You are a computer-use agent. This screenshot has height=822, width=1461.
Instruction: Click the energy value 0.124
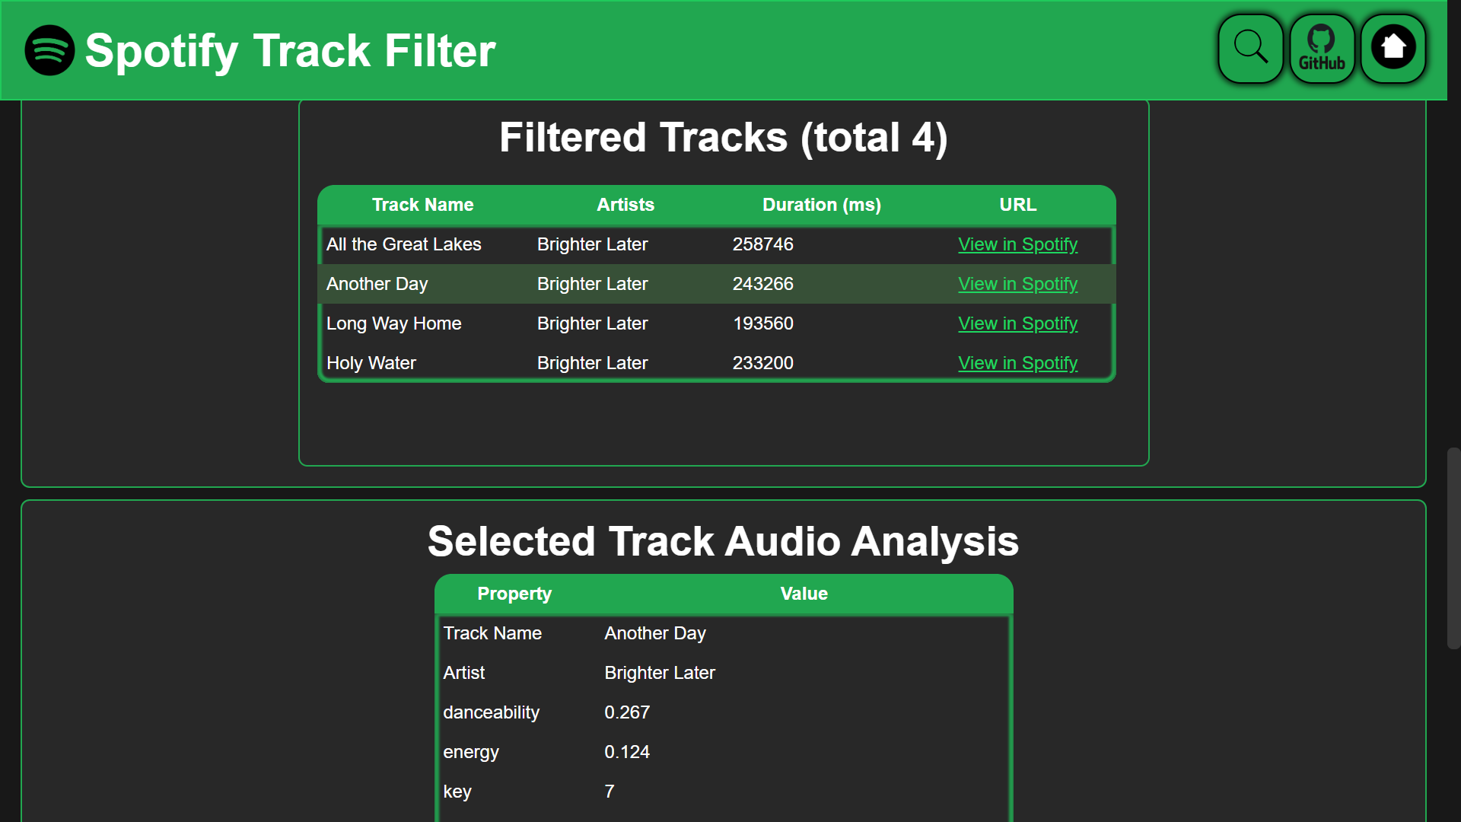coord(627,752)
